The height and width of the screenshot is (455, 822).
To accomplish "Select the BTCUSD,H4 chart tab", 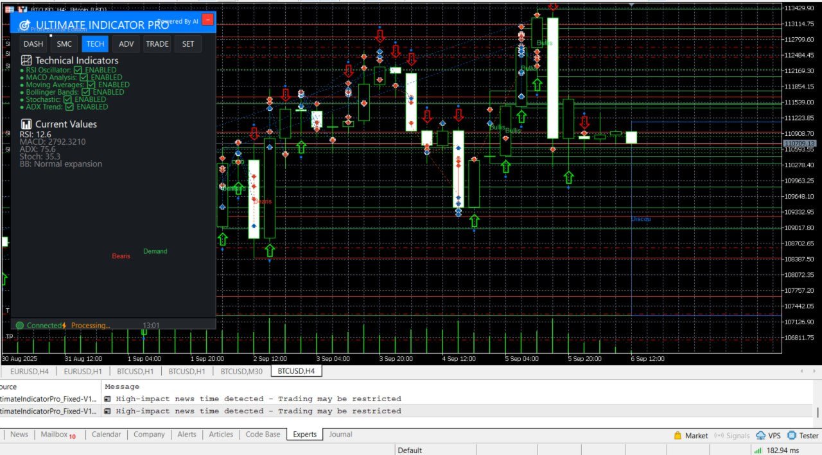I will [x=297, y=371].
